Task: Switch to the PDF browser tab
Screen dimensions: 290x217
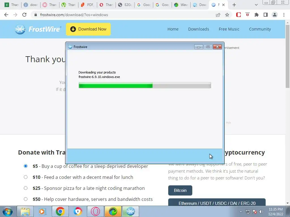Action: (x=87, y=5)
